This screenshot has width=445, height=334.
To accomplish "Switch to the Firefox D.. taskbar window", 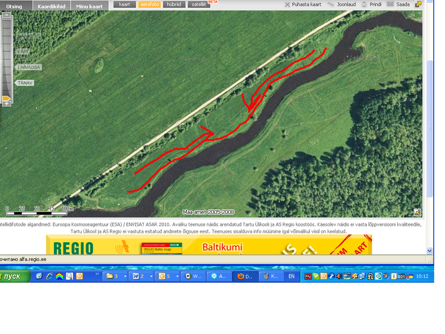I will (x=245, y=276).
